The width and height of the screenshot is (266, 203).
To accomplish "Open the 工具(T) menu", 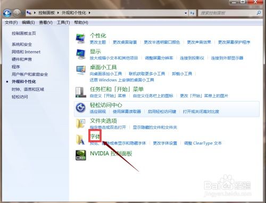I will tap(63, 22).
